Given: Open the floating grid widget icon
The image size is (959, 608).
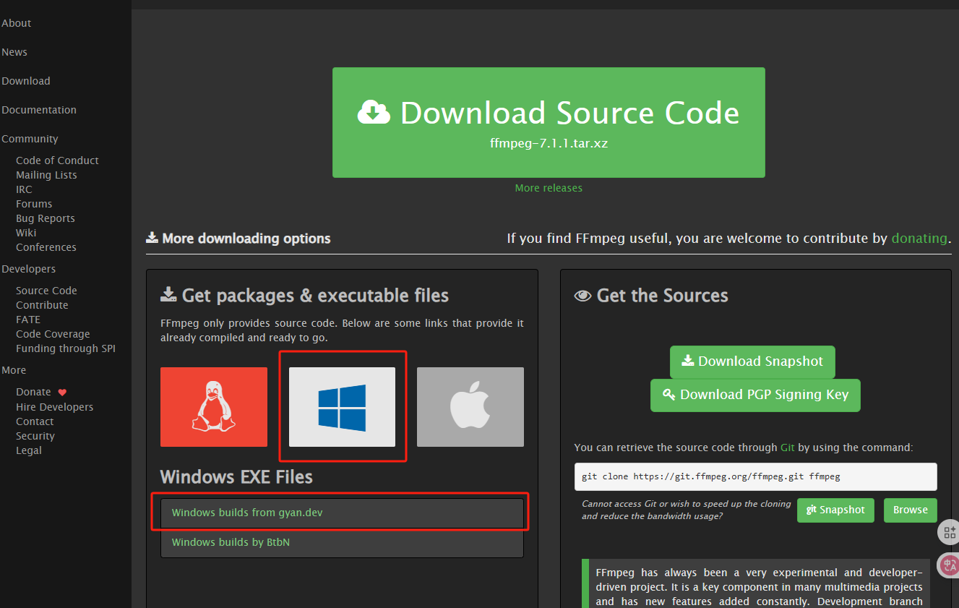Looking at the screenshot, I should coord(948,533).
